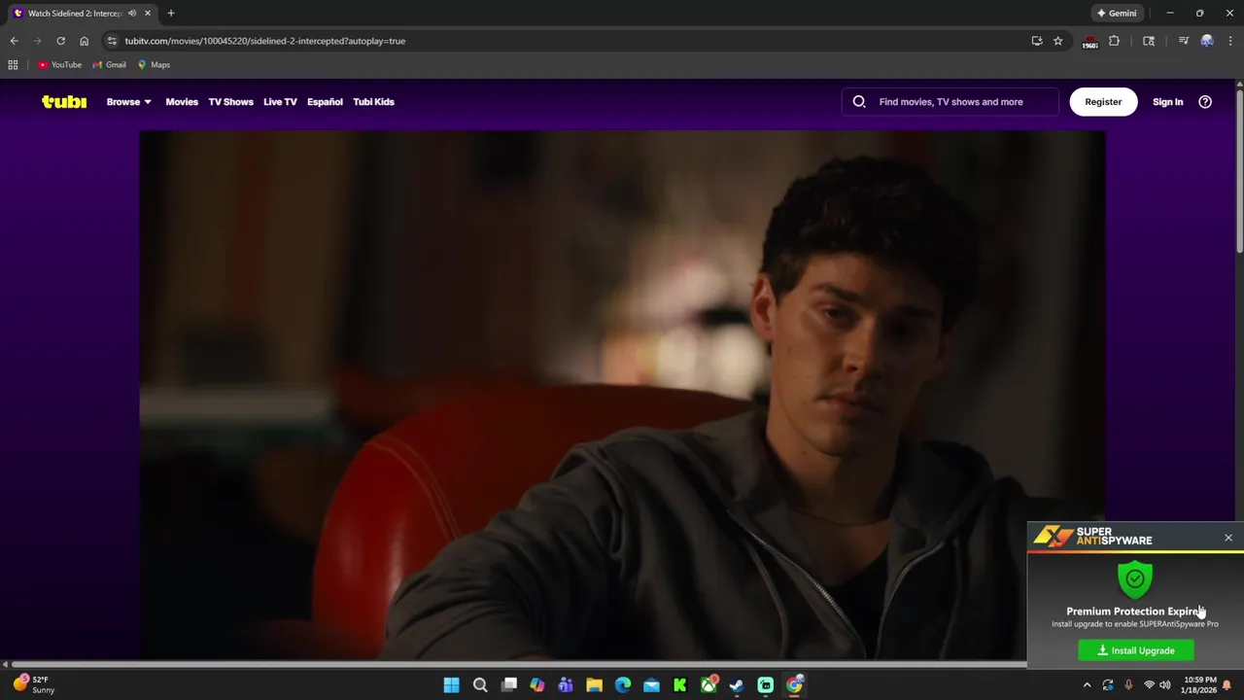Bookmark this page with star icon
The width and height of the screenshot is (1244, 700).
tap(1058, 41)
